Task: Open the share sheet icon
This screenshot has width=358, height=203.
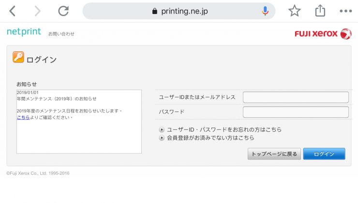Action: pyautogui.click(x=320, y=11)
